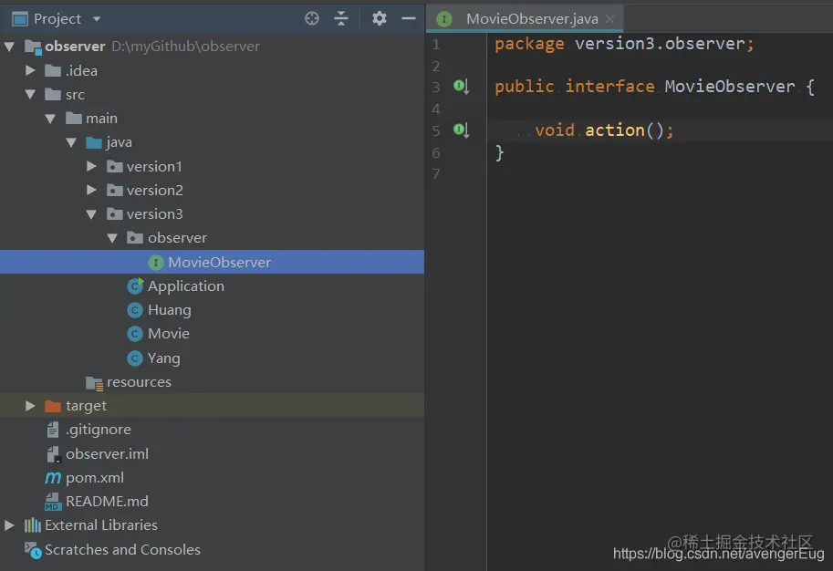Click the implementations gutter icon on line 5
Viewport: 833px width, 571px height.
click(461, 130)
